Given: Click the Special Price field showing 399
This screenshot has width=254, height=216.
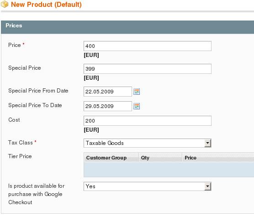Looking at the screenshot, I should 148,69.
